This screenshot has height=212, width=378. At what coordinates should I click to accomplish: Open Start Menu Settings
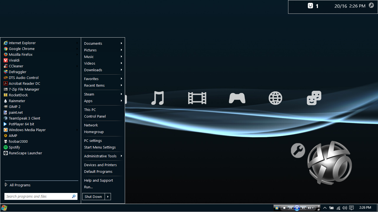[x=103, y=147]
